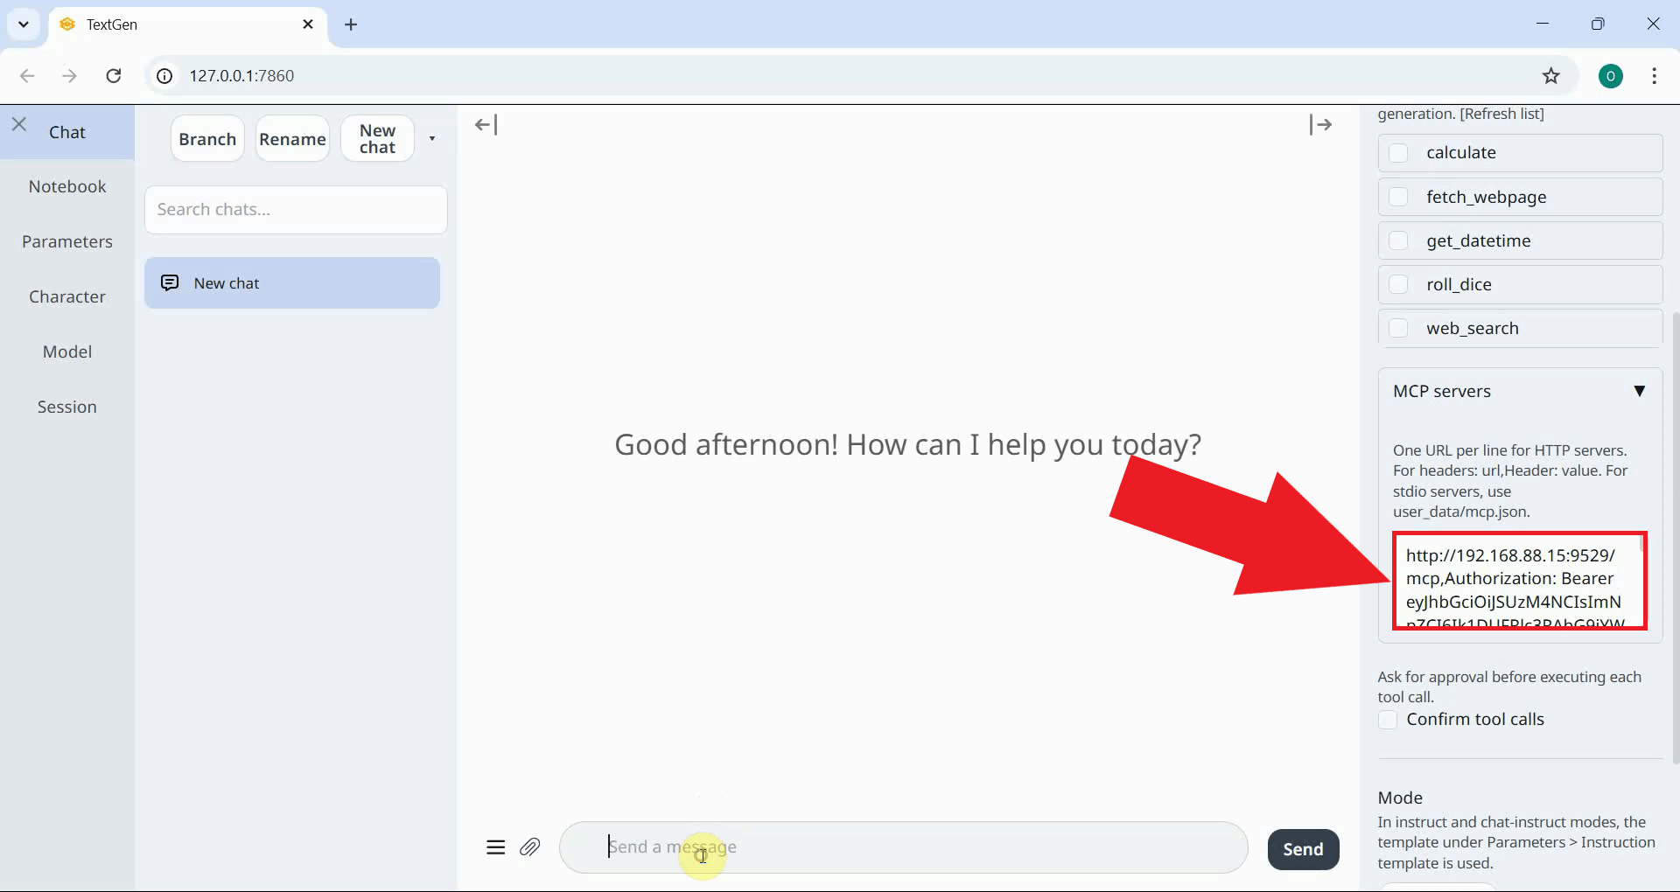Open the hamburger menu beside message box
Viewport: 1680px width, 892px height.
[x=495, y=847]
